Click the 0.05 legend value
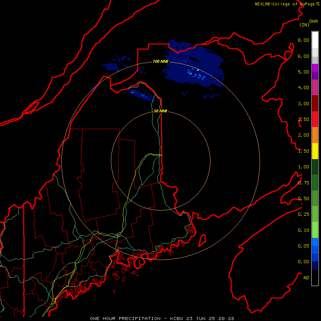321x321 pixels. tap(304, 246)
